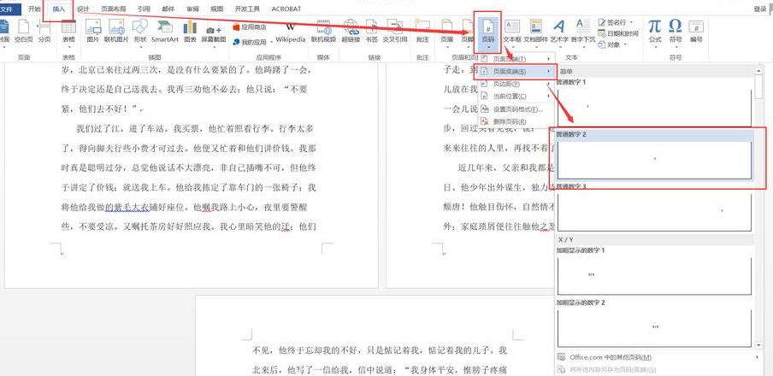This screenshot has height=376, width=773.
Task: Open the 表格 (Table) dropdown
Action: coord(68,33)
